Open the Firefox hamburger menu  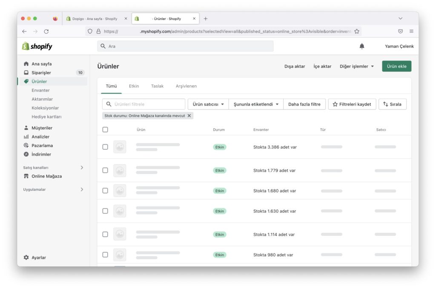click(411, 31)
